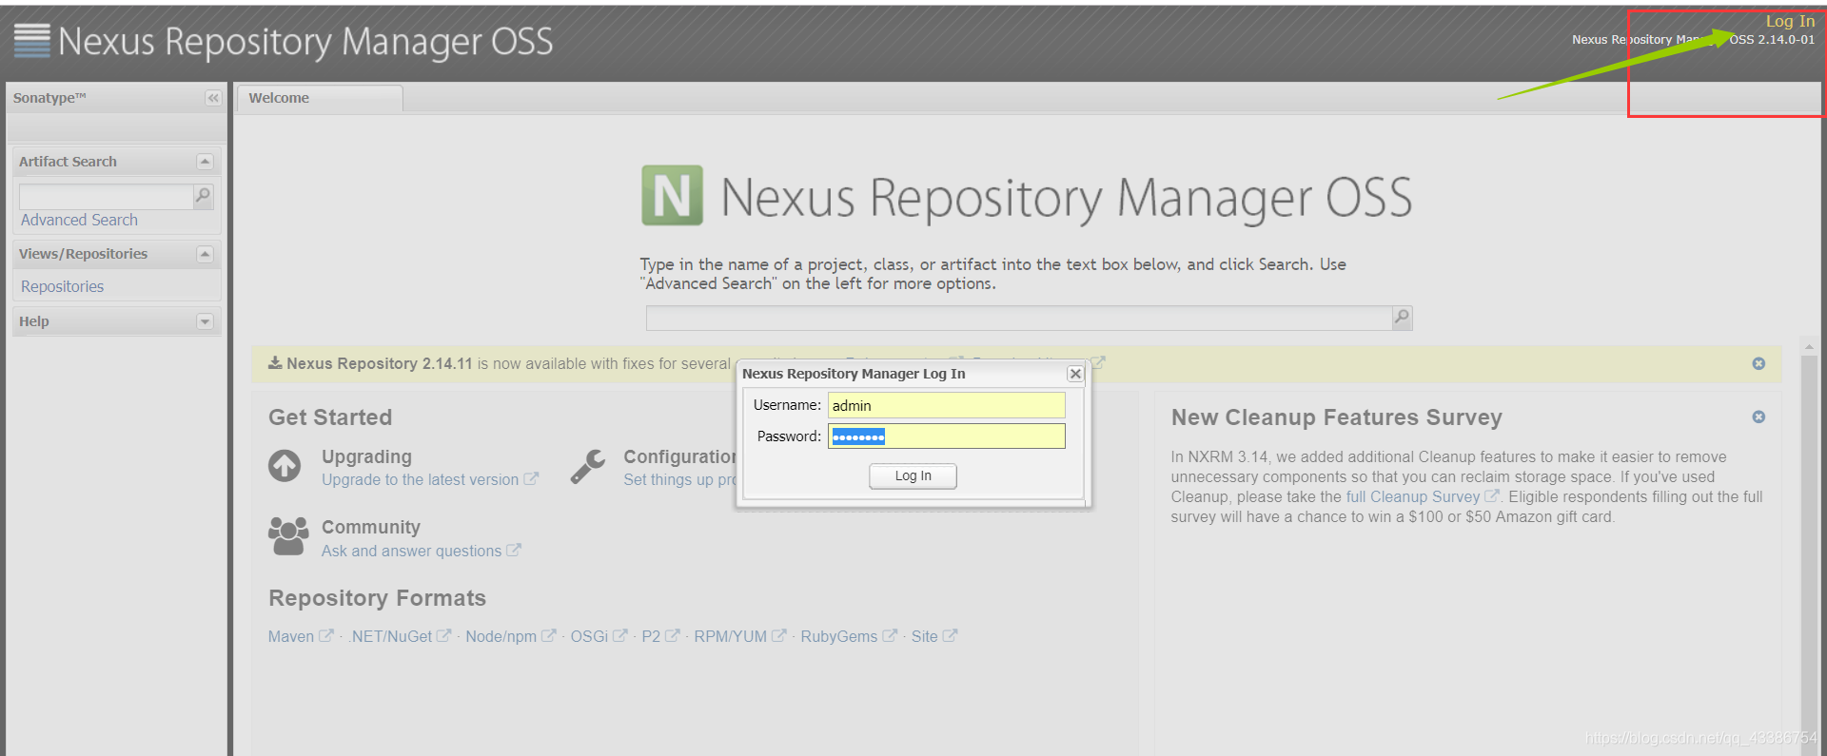
Task: Click the main welcome search box
Action: point(1018,318)
